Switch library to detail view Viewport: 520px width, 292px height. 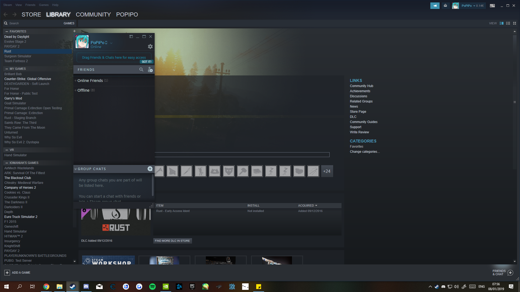tap(502, 23)
